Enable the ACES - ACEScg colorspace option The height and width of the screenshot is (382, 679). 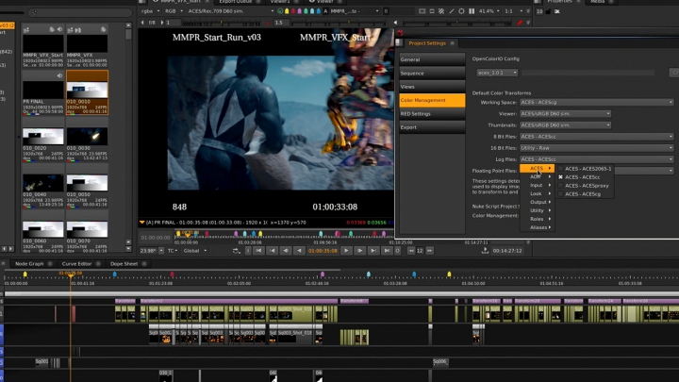(x=583, y=194)
